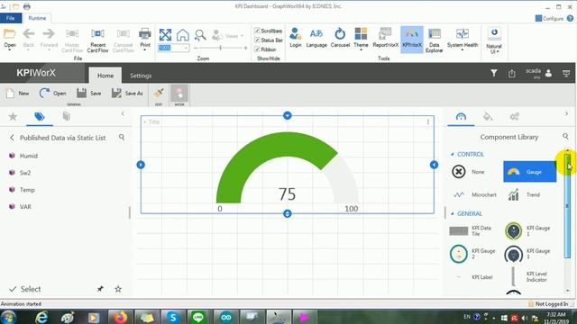
Task: Open Firefox from the taskbar
Action: (x=120, y=317)
